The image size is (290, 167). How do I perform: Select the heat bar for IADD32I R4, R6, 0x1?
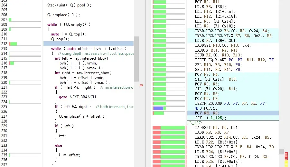[x=169, y=128]
